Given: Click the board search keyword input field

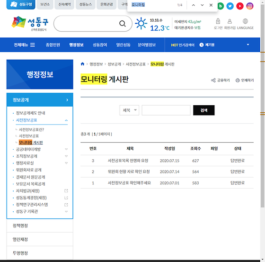Looking at the screenshot, I should pos(166,110).
